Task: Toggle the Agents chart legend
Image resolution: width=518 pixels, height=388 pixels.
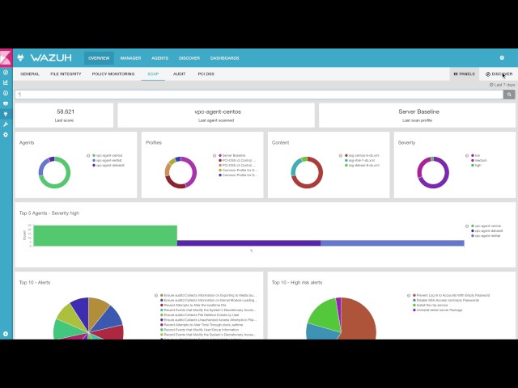Action: pos(88,156)
